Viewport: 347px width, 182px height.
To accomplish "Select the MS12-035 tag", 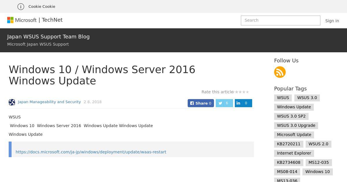I will click(x=319, y=162).
